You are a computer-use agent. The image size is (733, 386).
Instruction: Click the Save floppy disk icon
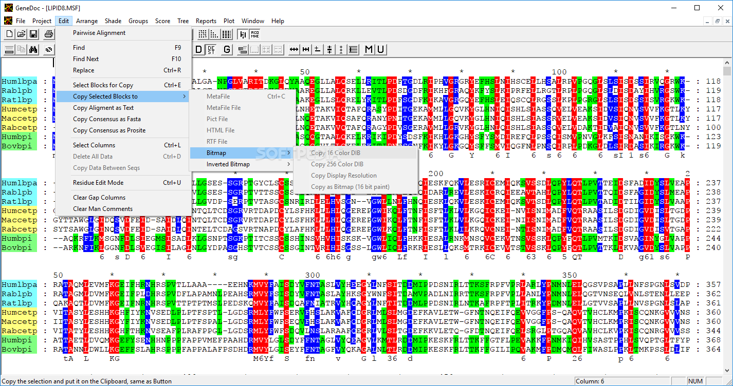pyautogui.click(x=33, y=34)
